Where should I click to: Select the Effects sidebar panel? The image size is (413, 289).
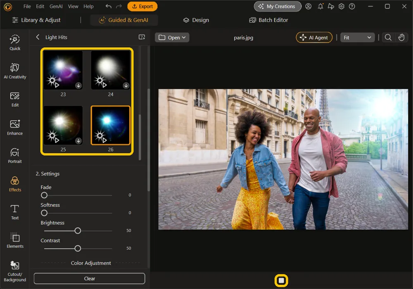pyautogui.click(x=15, y=184)
